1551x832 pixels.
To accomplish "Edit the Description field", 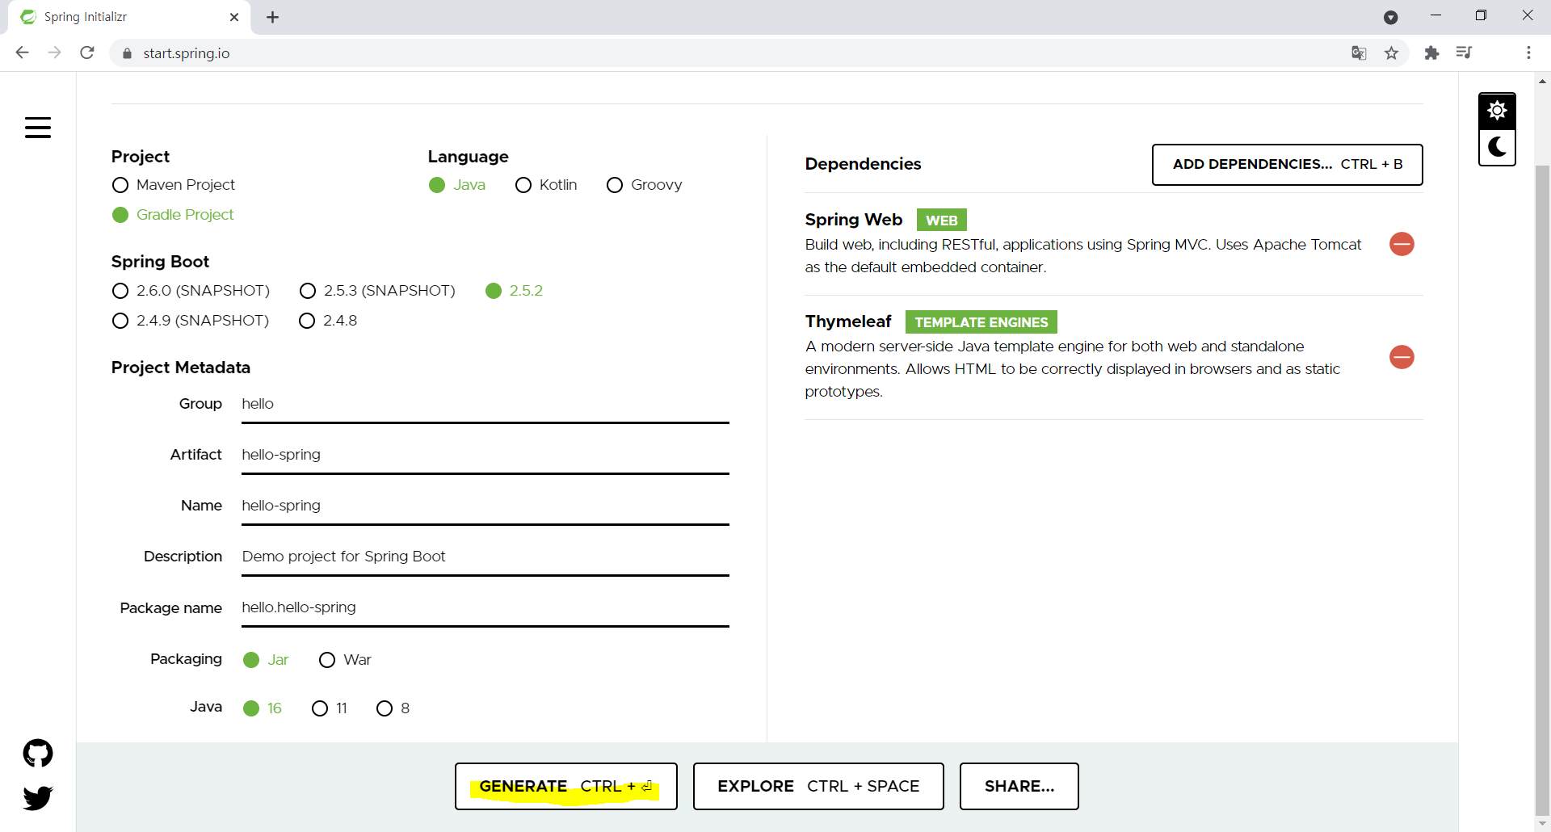I will tap(485, 557).
